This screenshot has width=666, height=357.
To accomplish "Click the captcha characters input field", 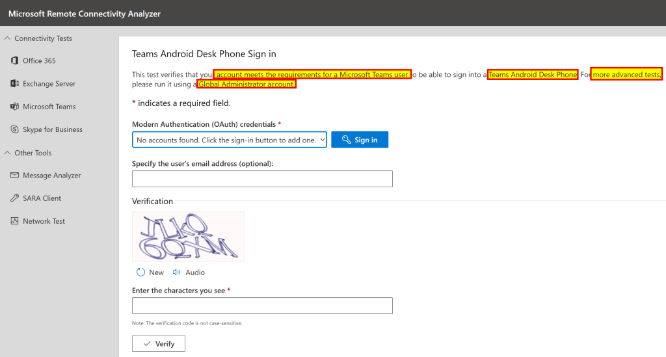I will click(x=262, y=306).
